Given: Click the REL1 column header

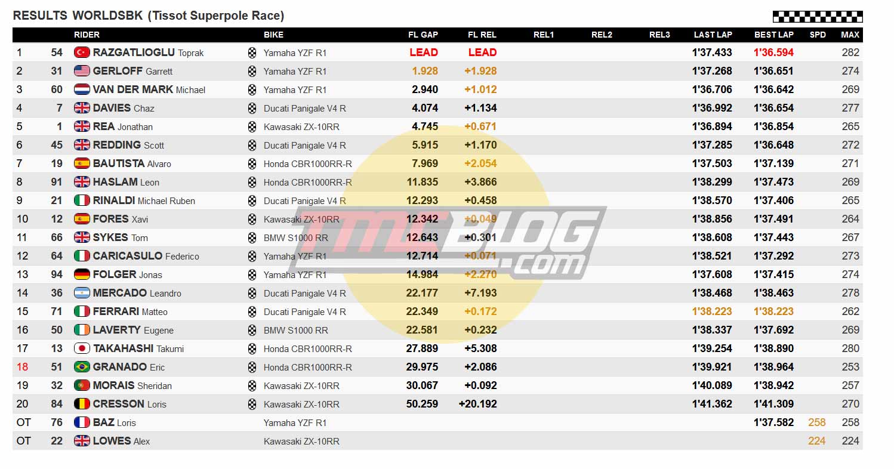Looking at the screenshot, I should pyautogui.click(x=544, y=35).
